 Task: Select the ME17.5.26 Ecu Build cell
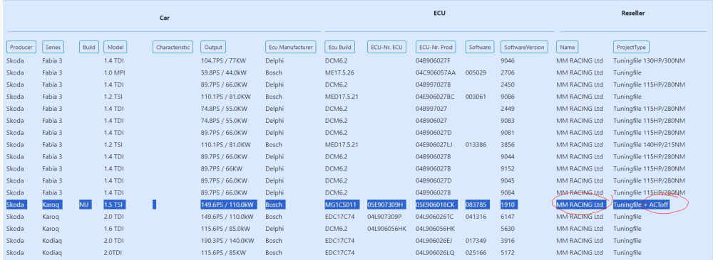339,72
